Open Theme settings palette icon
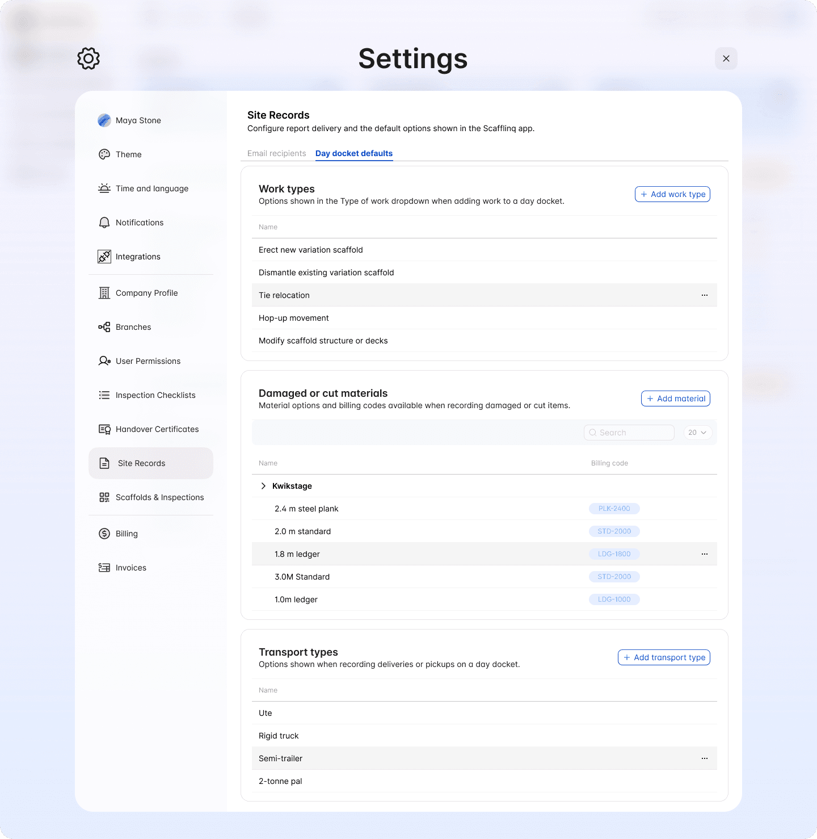Viewport: 817px width, 839px height. coord(104,154)
